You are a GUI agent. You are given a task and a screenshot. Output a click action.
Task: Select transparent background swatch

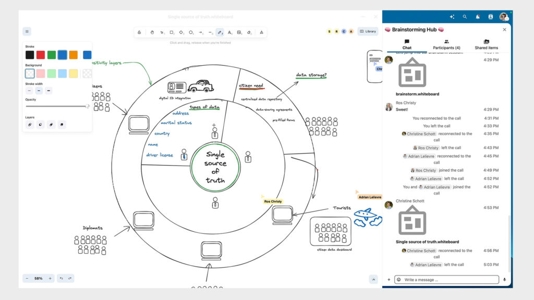click(x=30, y=73)
